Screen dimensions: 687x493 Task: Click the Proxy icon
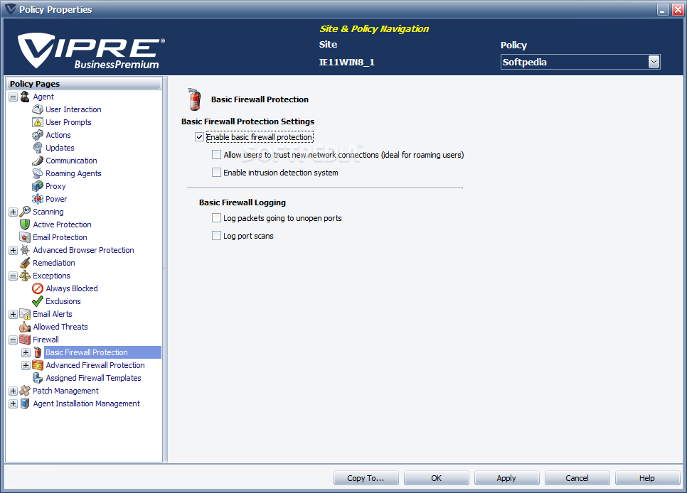pos(38,186)
